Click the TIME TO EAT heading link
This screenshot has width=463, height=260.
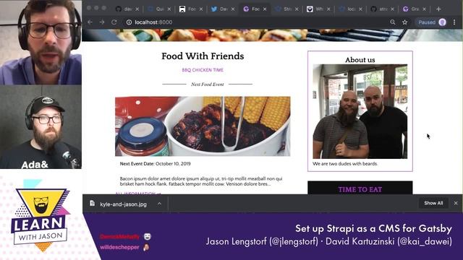coord(360,189)
